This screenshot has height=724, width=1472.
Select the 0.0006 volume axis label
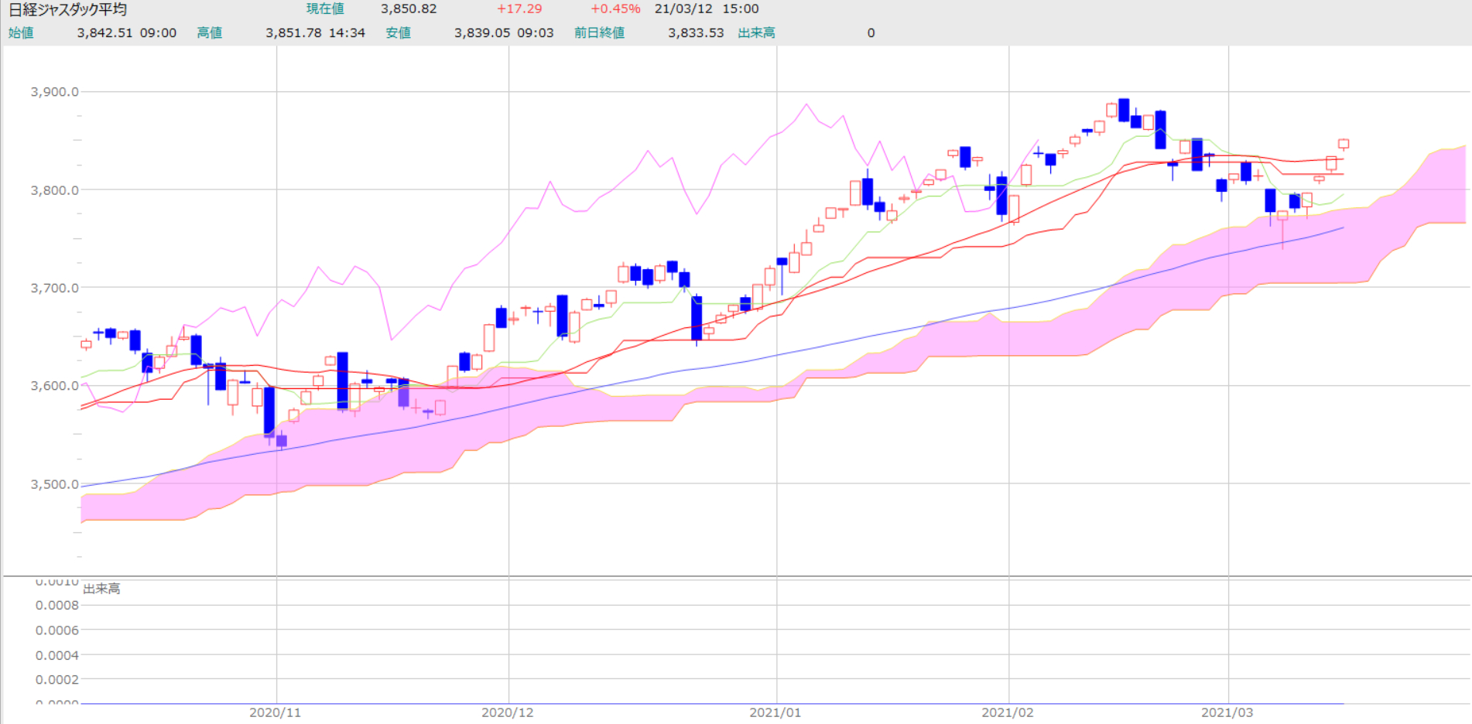[x=57, y=630]
